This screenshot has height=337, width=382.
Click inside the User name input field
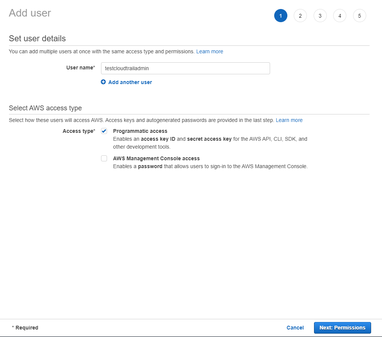coord(185,68)
